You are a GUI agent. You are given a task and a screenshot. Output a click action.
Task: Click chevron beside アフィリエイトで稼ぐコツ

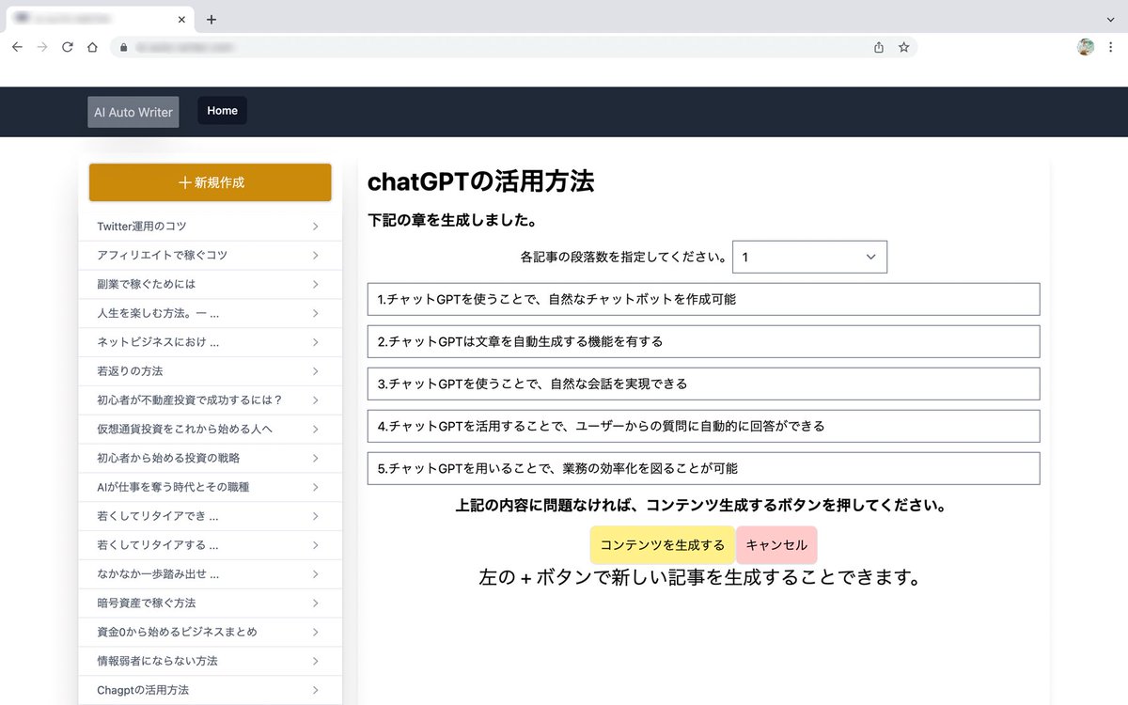315,256
